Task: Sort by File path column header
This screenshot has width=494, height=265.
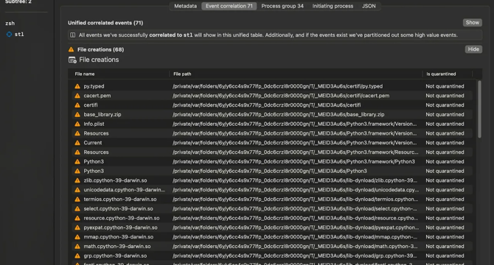Action: pyautogui.click(x=182, y=74)
